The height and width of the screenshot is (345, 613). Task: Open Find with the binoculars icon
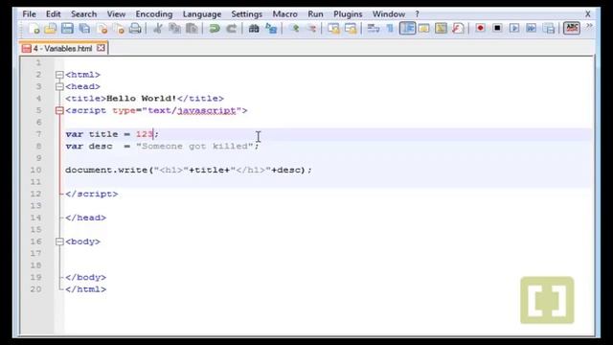(254, 29)
